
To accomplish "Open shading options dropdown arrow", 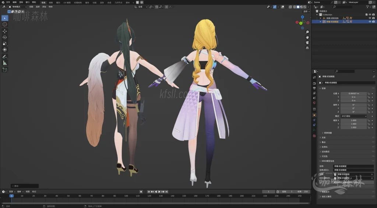I will (309, 7).
